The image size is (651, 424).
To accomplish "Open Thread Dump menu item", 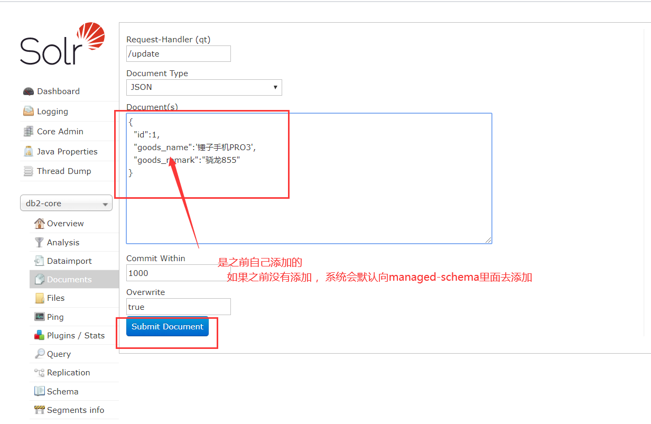I will tap(64, 171).
